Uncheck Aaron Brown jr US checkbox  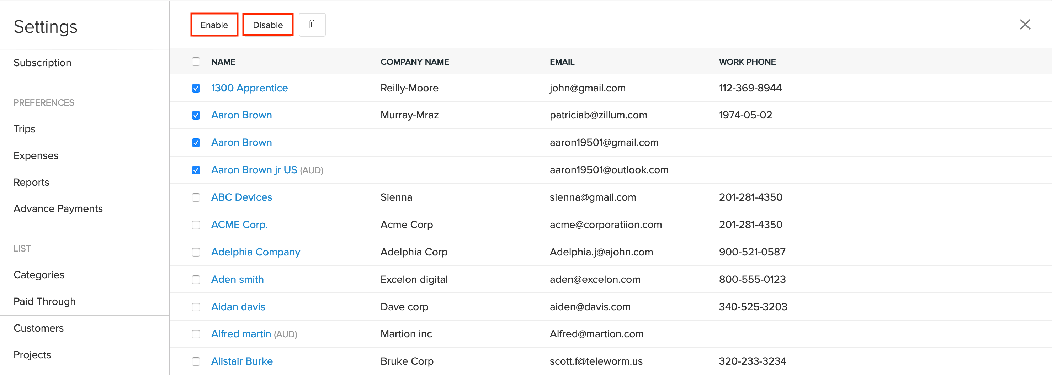coord(196,170)
